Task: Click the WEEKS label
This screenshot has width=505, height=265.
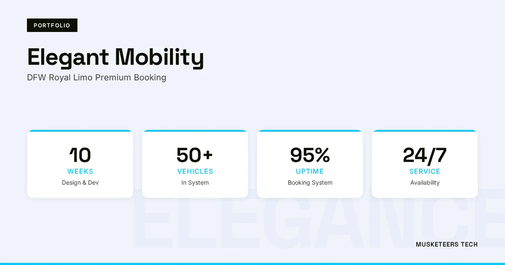Action: coord(80,172)
